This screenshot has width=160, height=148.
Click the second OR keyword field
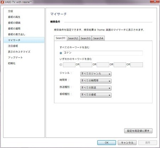tap(86, 65)
